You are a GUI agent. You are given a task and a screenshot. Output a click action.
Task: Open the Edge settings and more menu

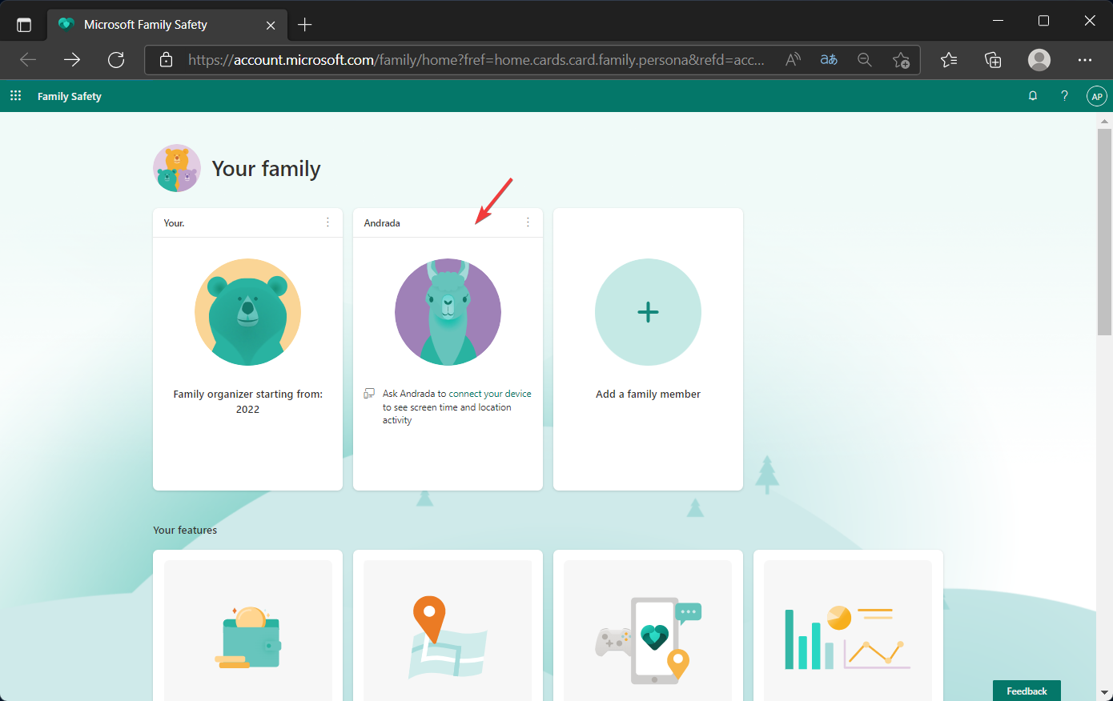coord(1085,60)
